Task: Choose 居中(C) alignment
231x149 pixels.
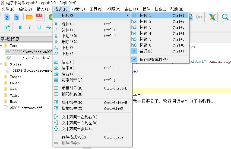Action: [92, 68]
